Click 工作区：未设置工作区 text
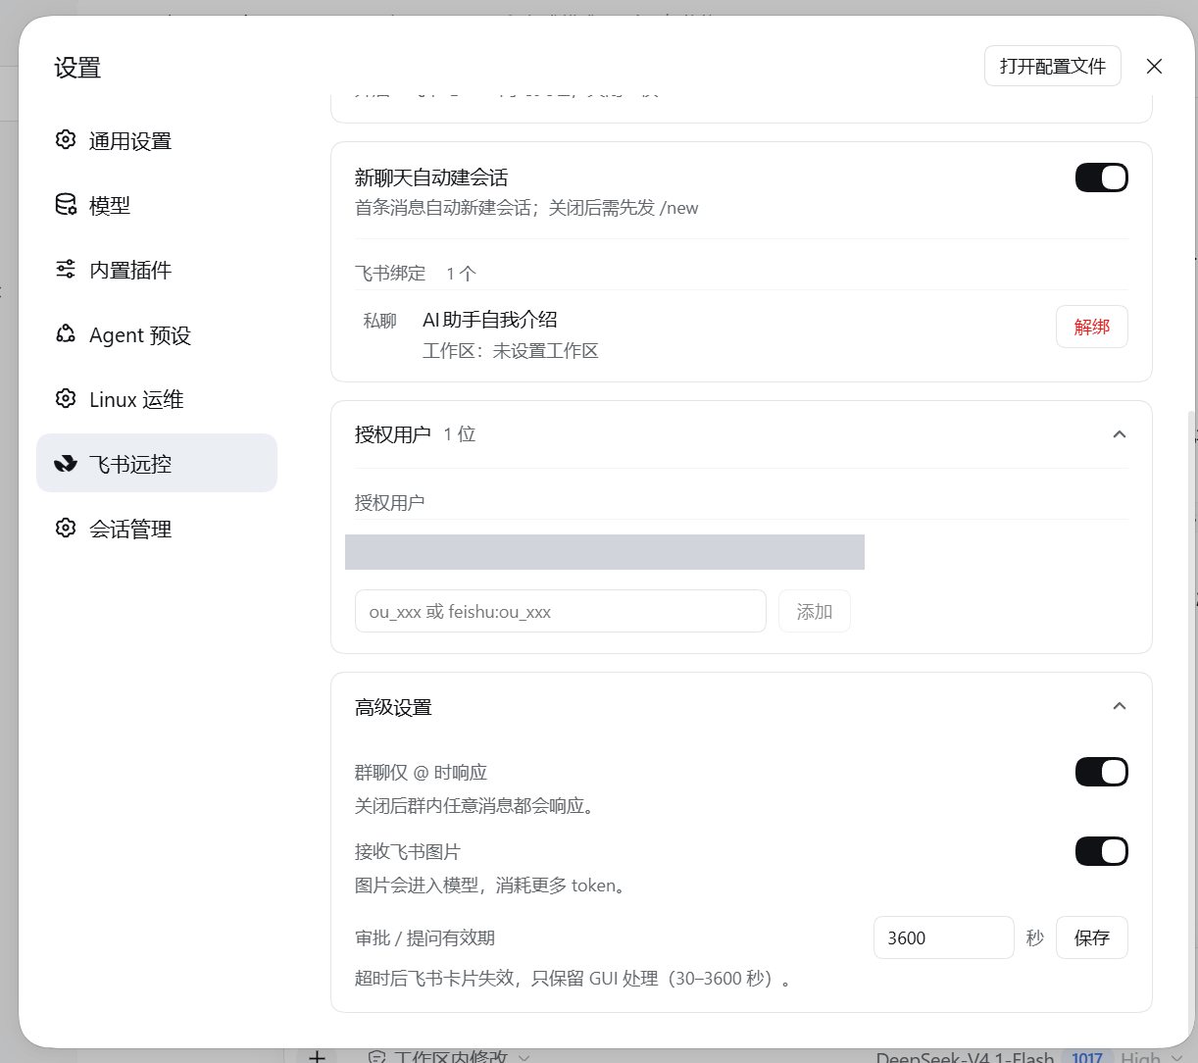Screen dimensions: 1198x1063 [x=511, y=351]
